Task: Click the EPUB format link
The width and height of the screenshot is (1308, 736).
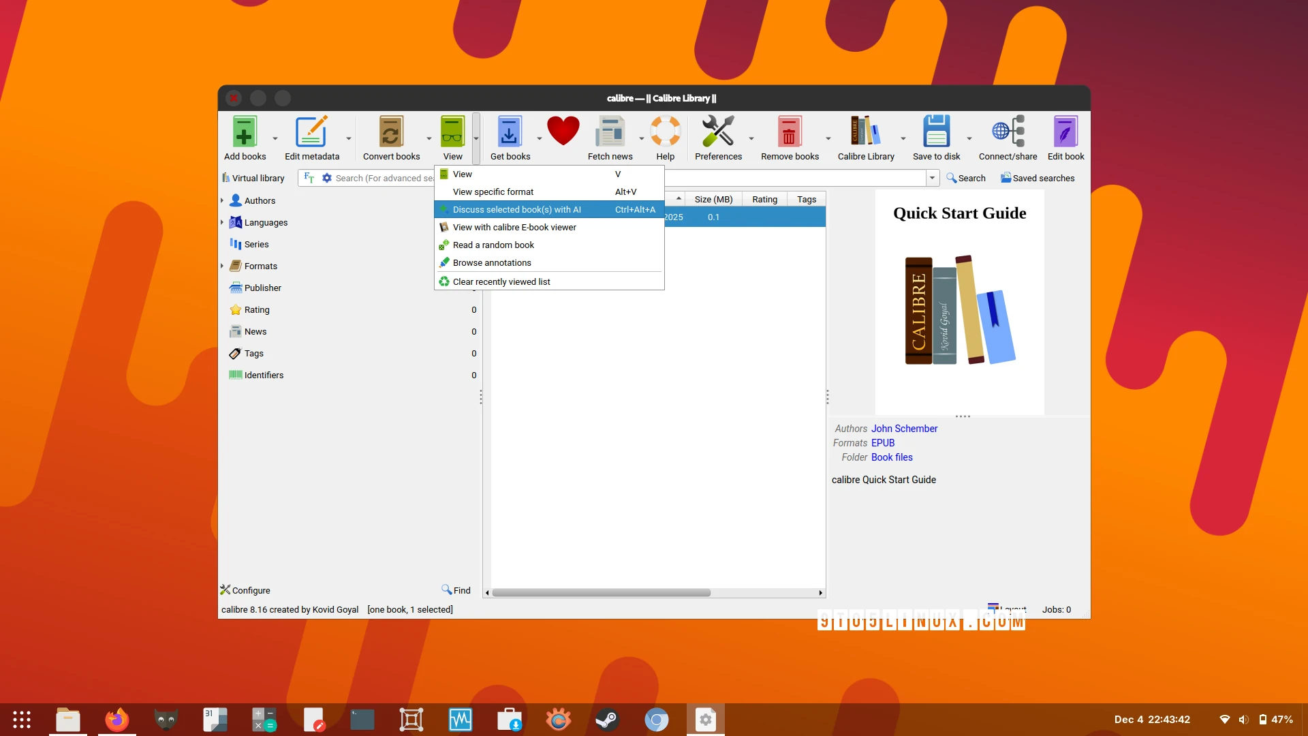Action: [883, 443]
